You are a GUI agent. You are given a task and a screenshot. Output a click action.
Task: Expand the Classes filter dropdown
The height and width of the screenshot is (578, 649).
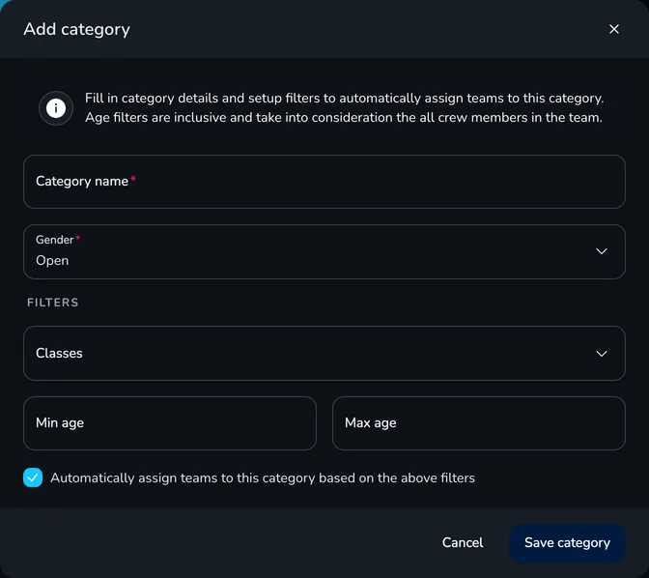(x=324, y=353)
